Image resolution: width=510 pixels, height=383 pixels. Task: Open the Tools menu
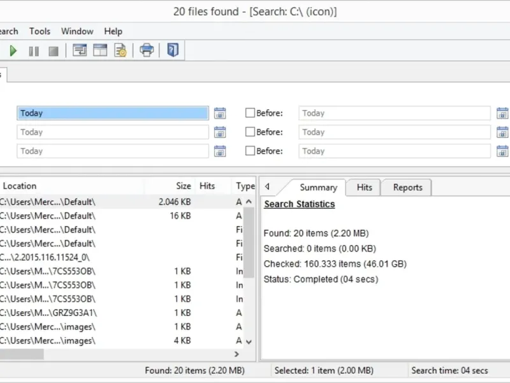(x=40, y=31)
